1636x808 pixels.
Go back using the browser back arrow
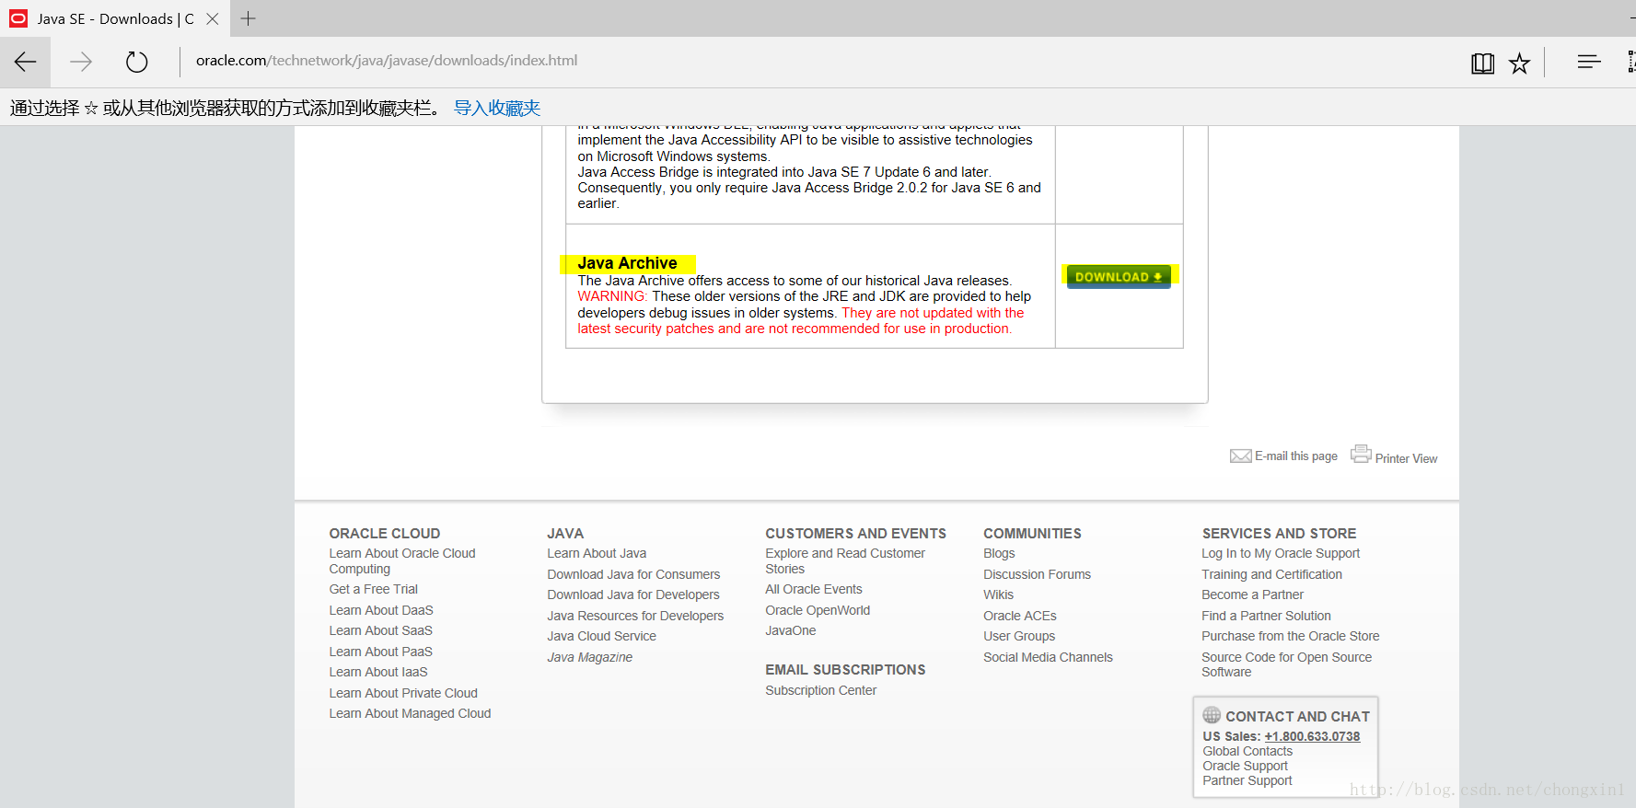26,62
